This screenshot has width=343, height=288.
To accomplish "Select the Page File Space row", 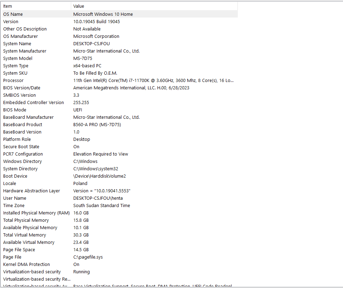I will point(120,250).
